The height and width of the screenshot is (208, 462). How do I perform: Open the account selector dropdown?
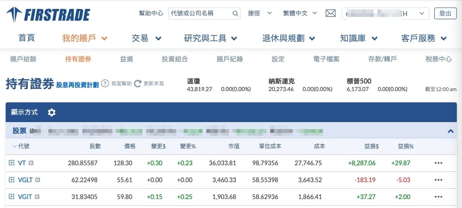click(385, 14)
